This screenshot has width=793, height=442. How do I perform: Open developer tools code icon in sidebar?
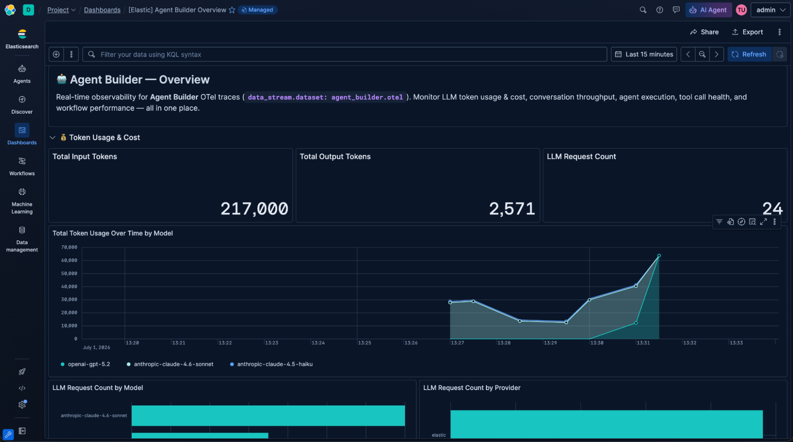pos(22,388)
